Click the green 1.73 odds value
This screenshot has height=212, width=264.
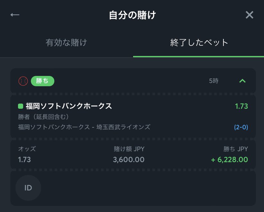[x=241, y=106]
